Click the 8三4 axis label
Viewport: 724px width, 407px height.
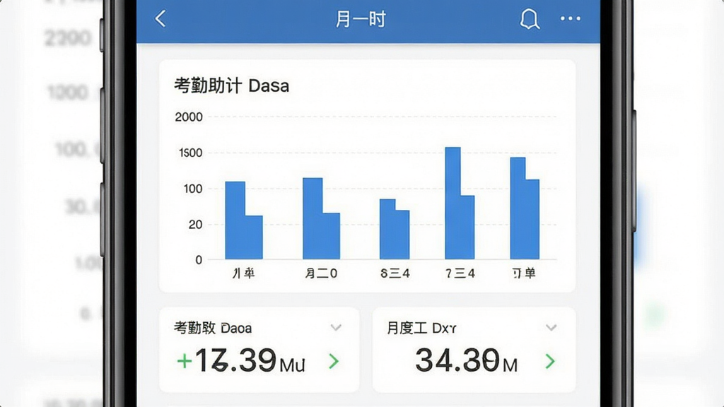395,273
